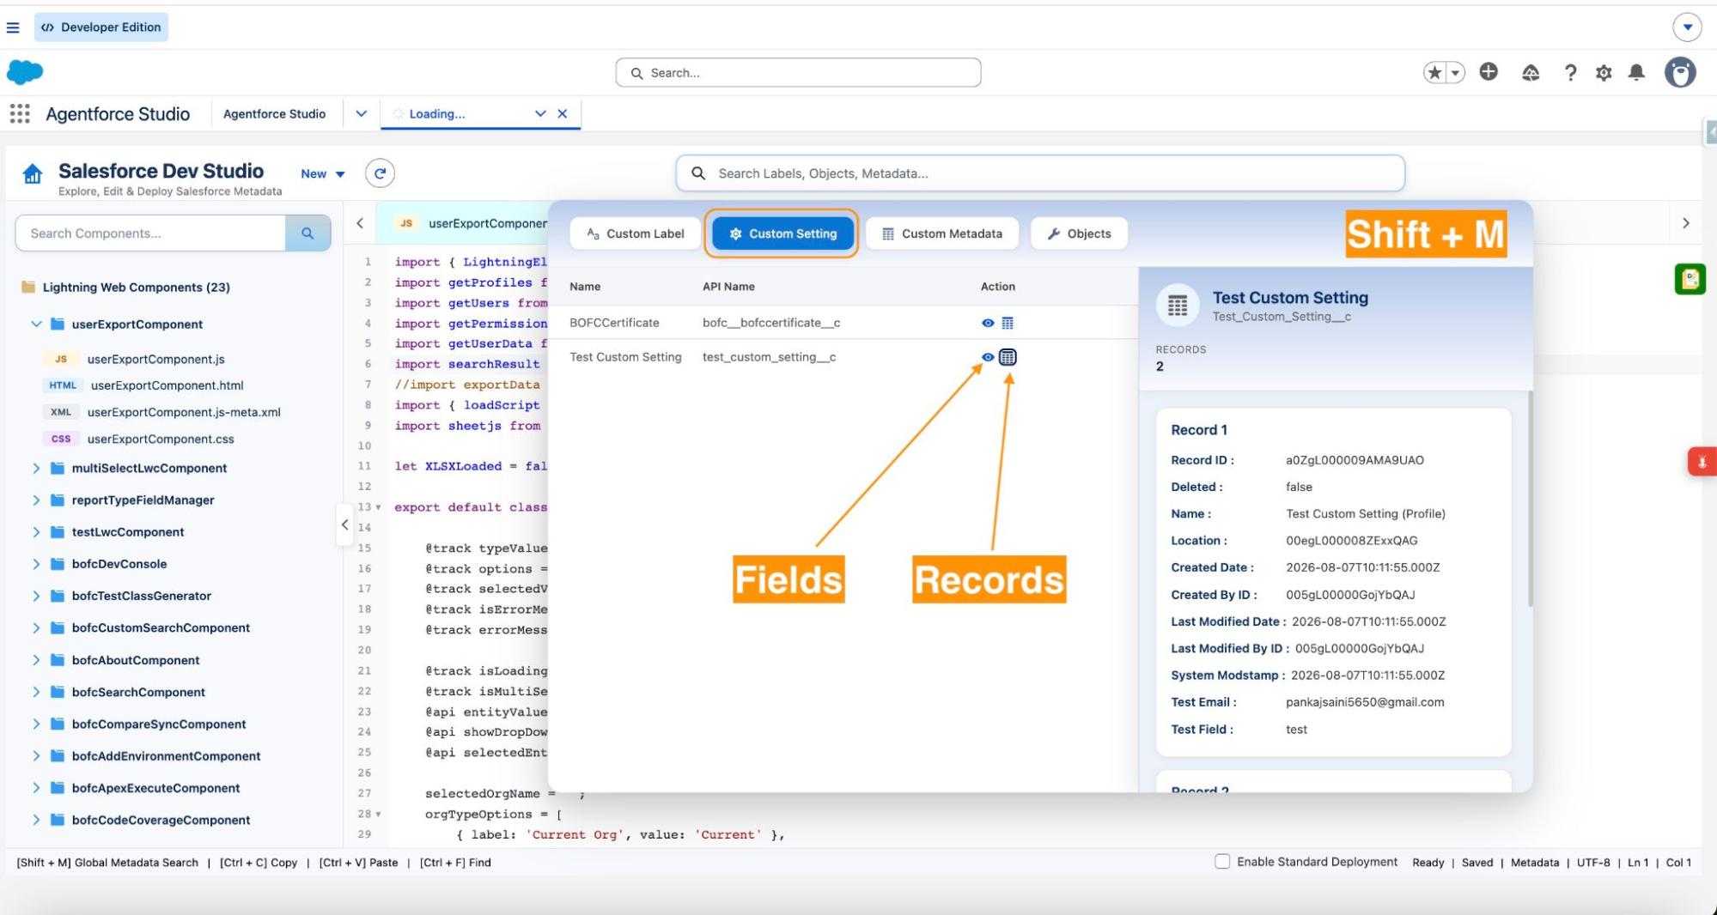Open the Help question mark icon
Image resolution: width=1717 pixels, height=915 pixels.
1570,73
